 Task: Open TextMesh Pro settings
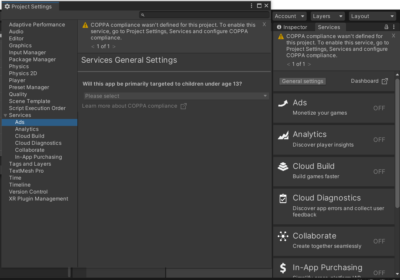click(26, 171)
